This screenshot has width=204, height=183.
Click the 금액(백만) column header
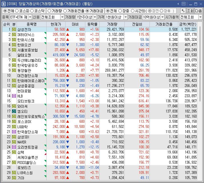pos(188,24)
